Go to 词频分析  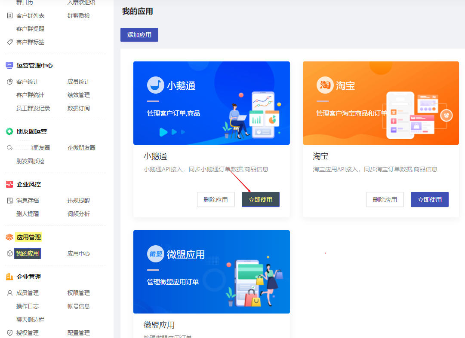point(79,214)
